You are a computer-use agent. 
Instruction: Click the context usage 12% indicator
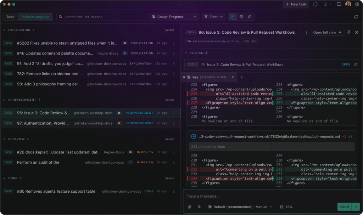coord(286,206)
